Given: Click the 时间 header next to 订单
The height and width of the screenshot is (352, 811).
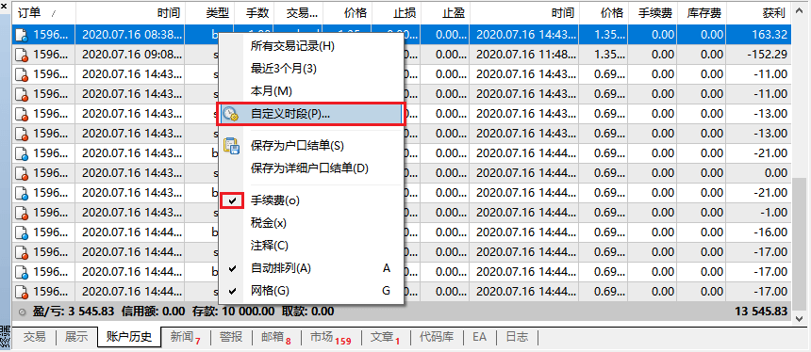Looking at the screenshot, I should coord(130,13).
